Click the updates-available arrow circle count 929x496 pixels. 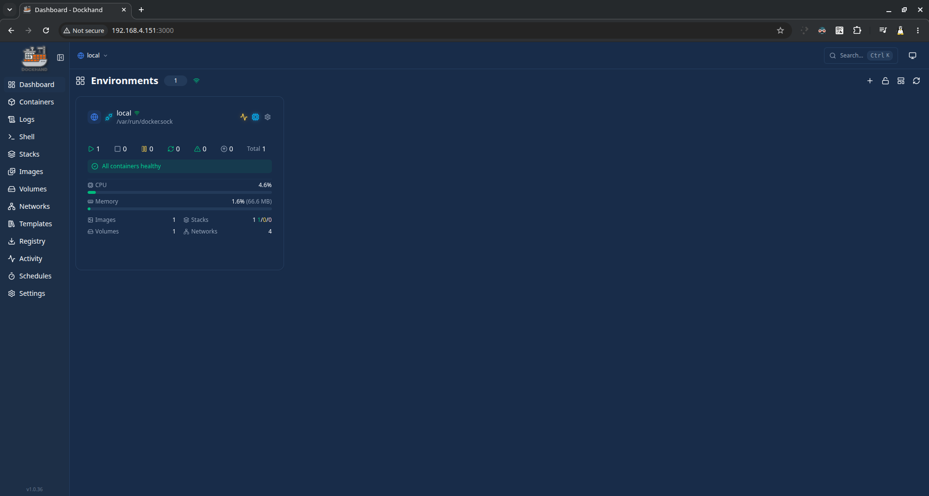point(227,149)
